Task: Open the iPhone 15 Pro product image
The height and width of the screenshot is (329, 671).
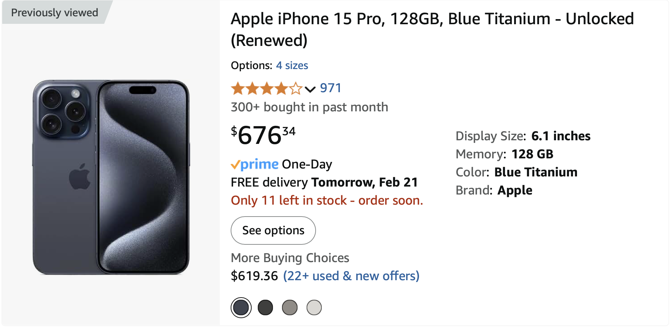Action: [x=111, y=177]
